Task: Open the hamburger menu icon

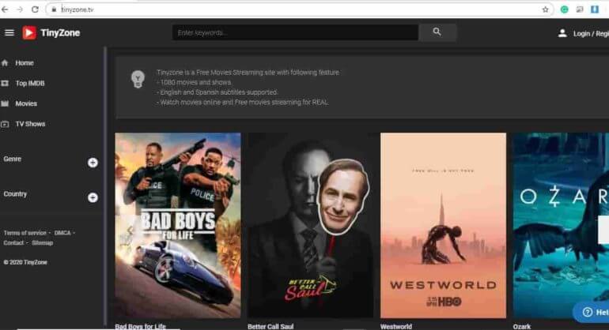Action: pos(9,33)
